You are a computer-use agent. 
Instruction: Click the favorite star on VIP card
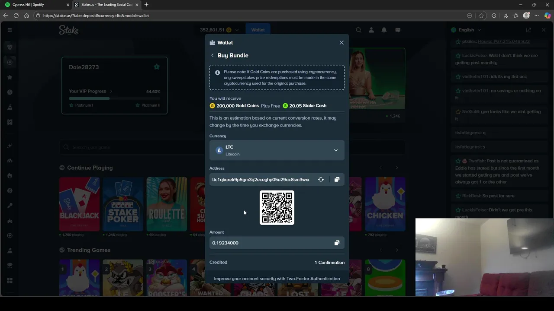coord(157,67)
